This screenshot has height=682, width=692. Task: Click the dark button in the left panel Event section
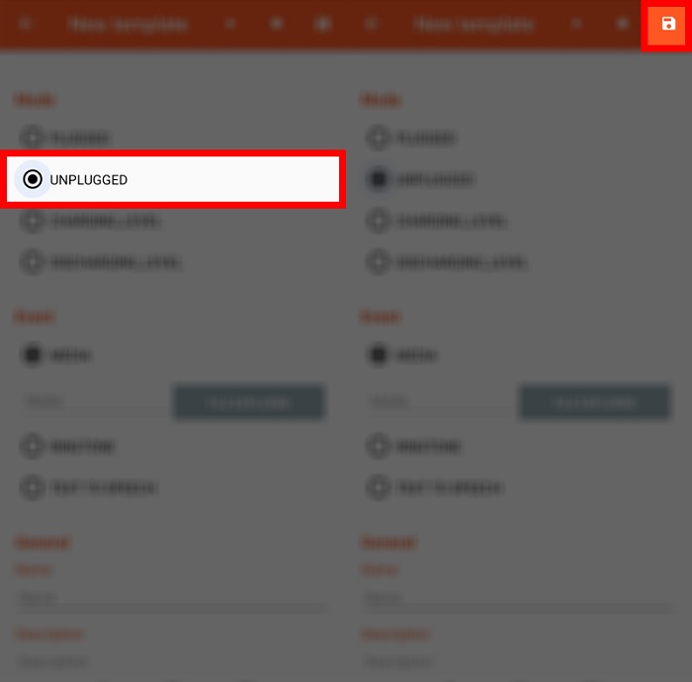249,402
